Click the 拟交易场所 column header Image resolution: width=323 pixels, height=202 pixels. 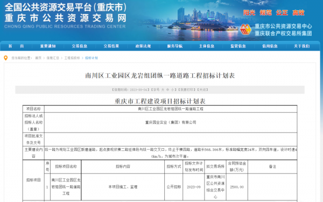click(x=215, y=166)
